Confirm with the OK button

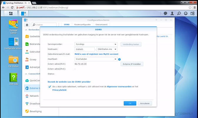[x=130, y=104]
